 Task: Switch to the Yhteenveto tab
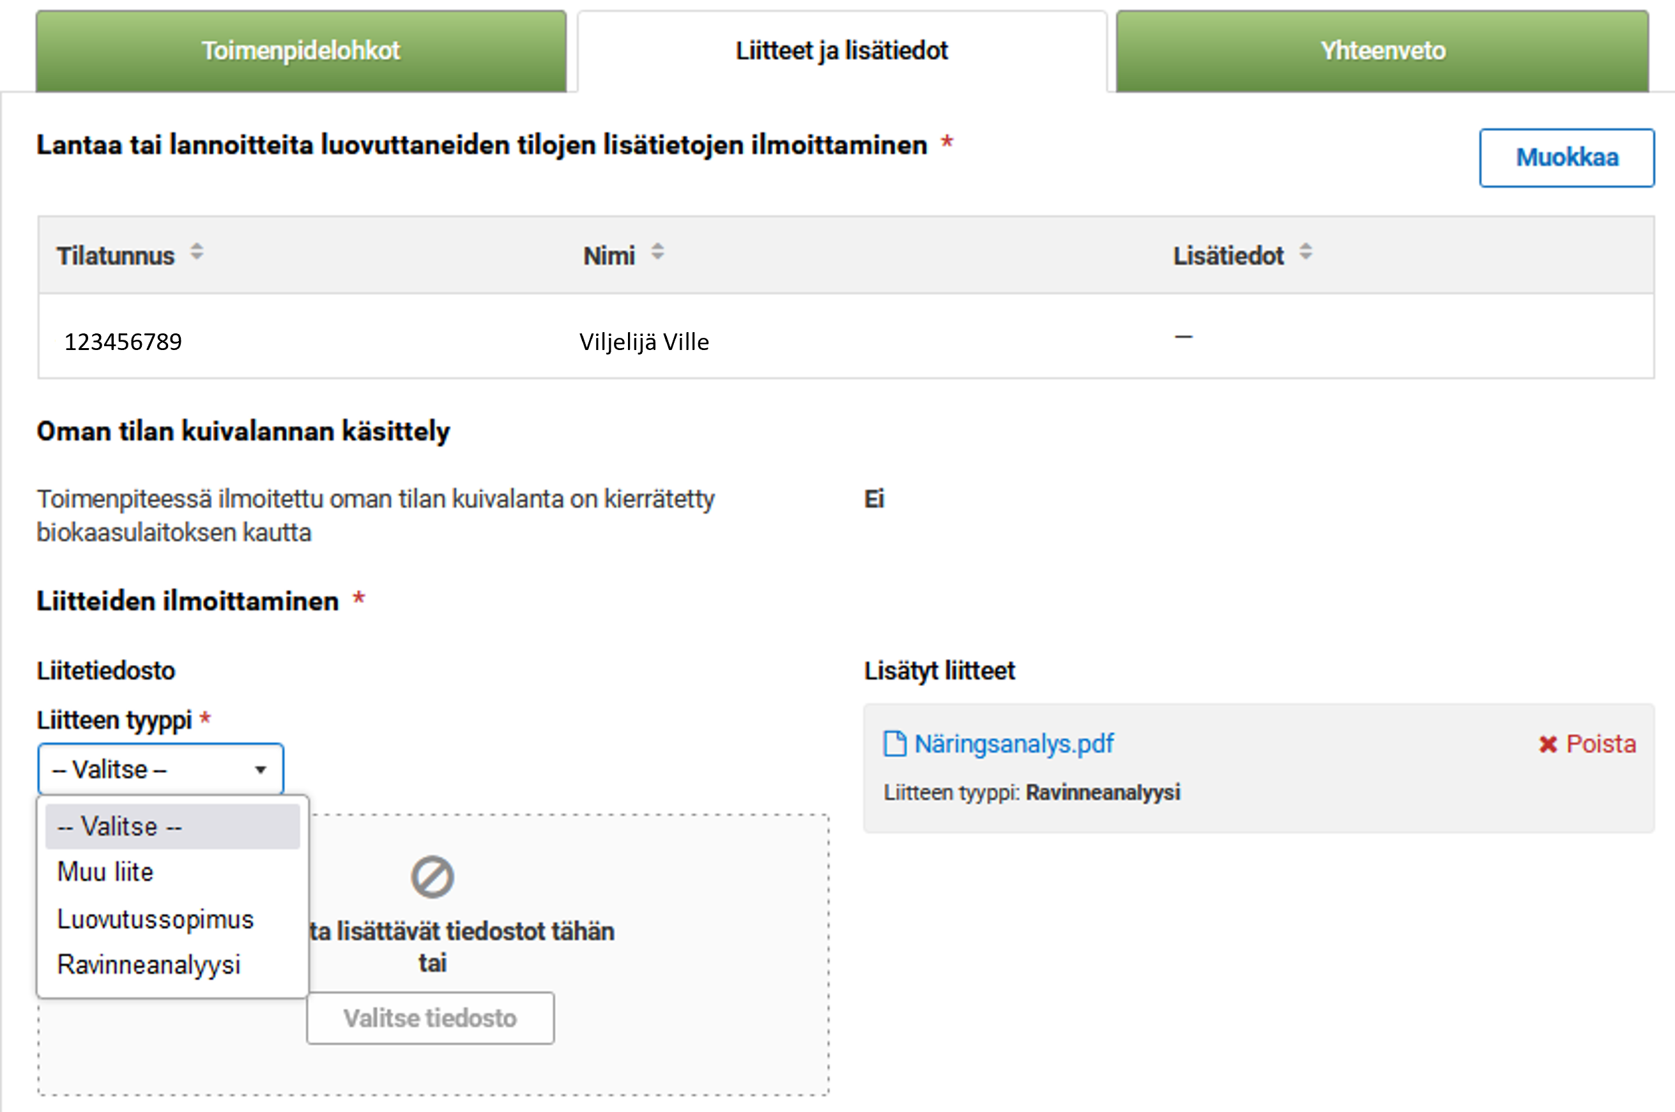(x=1382, y=51)
